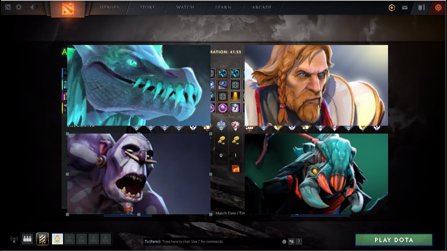Select the purple dancing figure ability icon
Image resolution: width=447 pixels, height=251 pixels.
[x=235, y=108]
